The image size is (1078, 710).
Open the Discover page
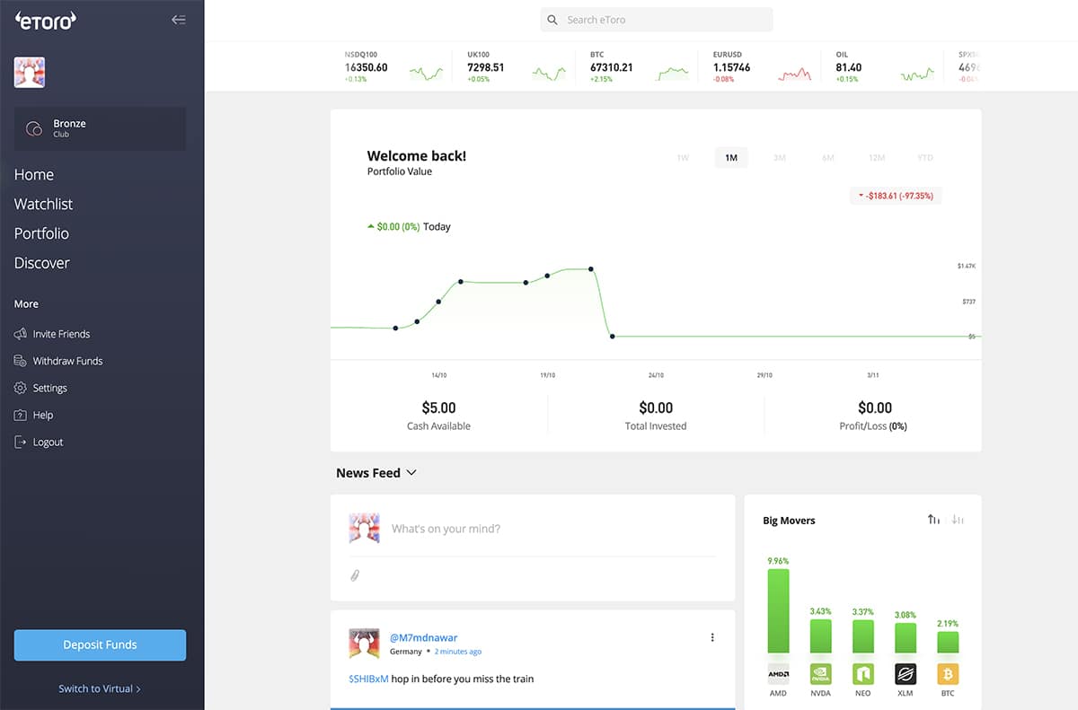42,263
